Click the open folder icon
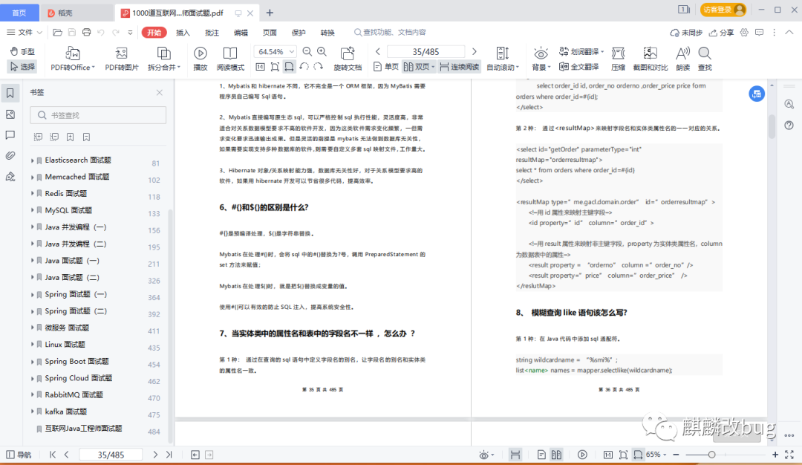This screenshot has width=802, height=465. [x=57, y=32]
